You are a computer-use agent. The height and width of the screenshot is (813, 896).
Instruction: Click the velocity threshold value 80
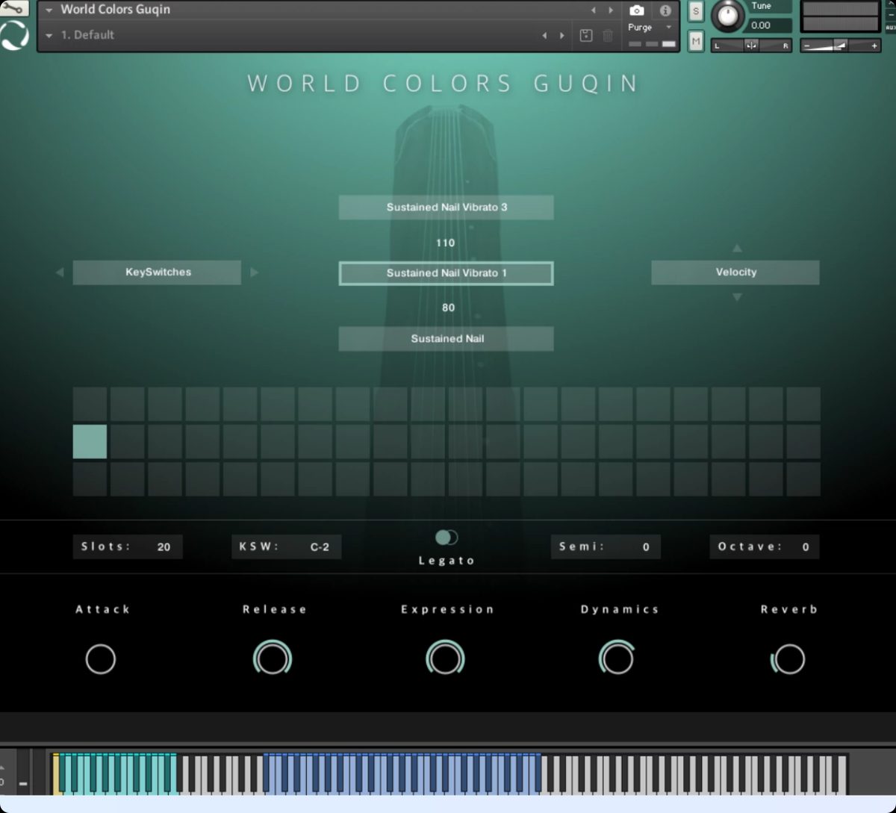coord(448,308)
